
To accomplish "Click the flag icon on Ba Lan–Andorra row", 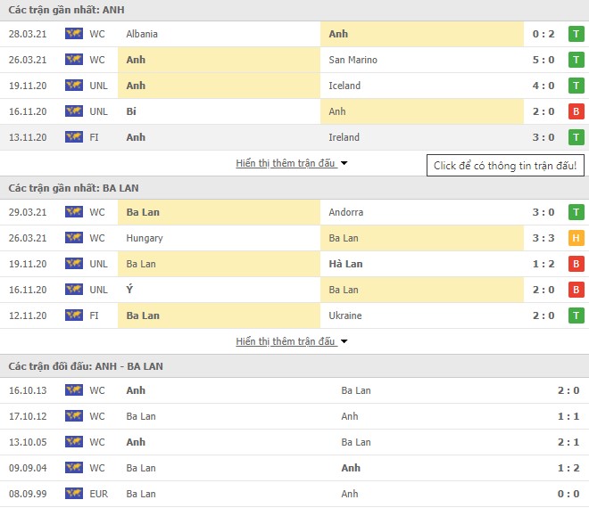I will click(x=73, y=212).
